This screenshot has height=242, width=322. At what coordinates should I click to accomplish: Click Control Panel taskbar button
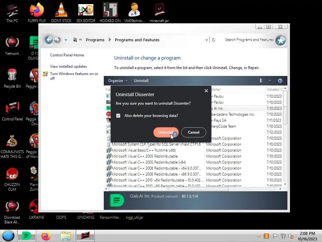point(85,236)
